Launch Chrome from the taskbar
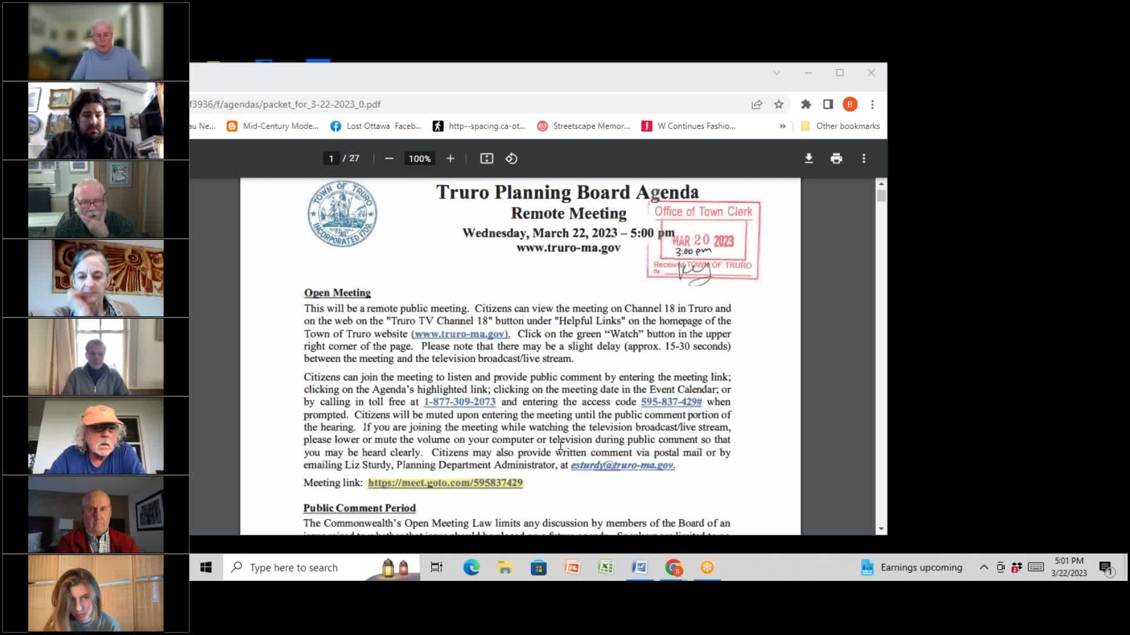The width and height of the screenshot is (1130, 635). tap(673, 567)
